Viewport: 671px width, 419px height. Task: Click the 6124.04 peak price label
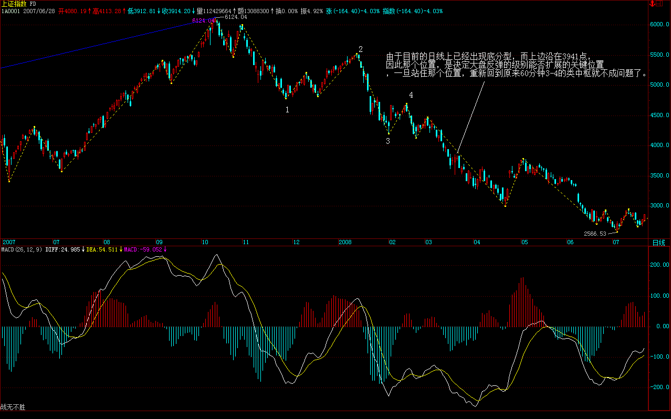[235, 17]
